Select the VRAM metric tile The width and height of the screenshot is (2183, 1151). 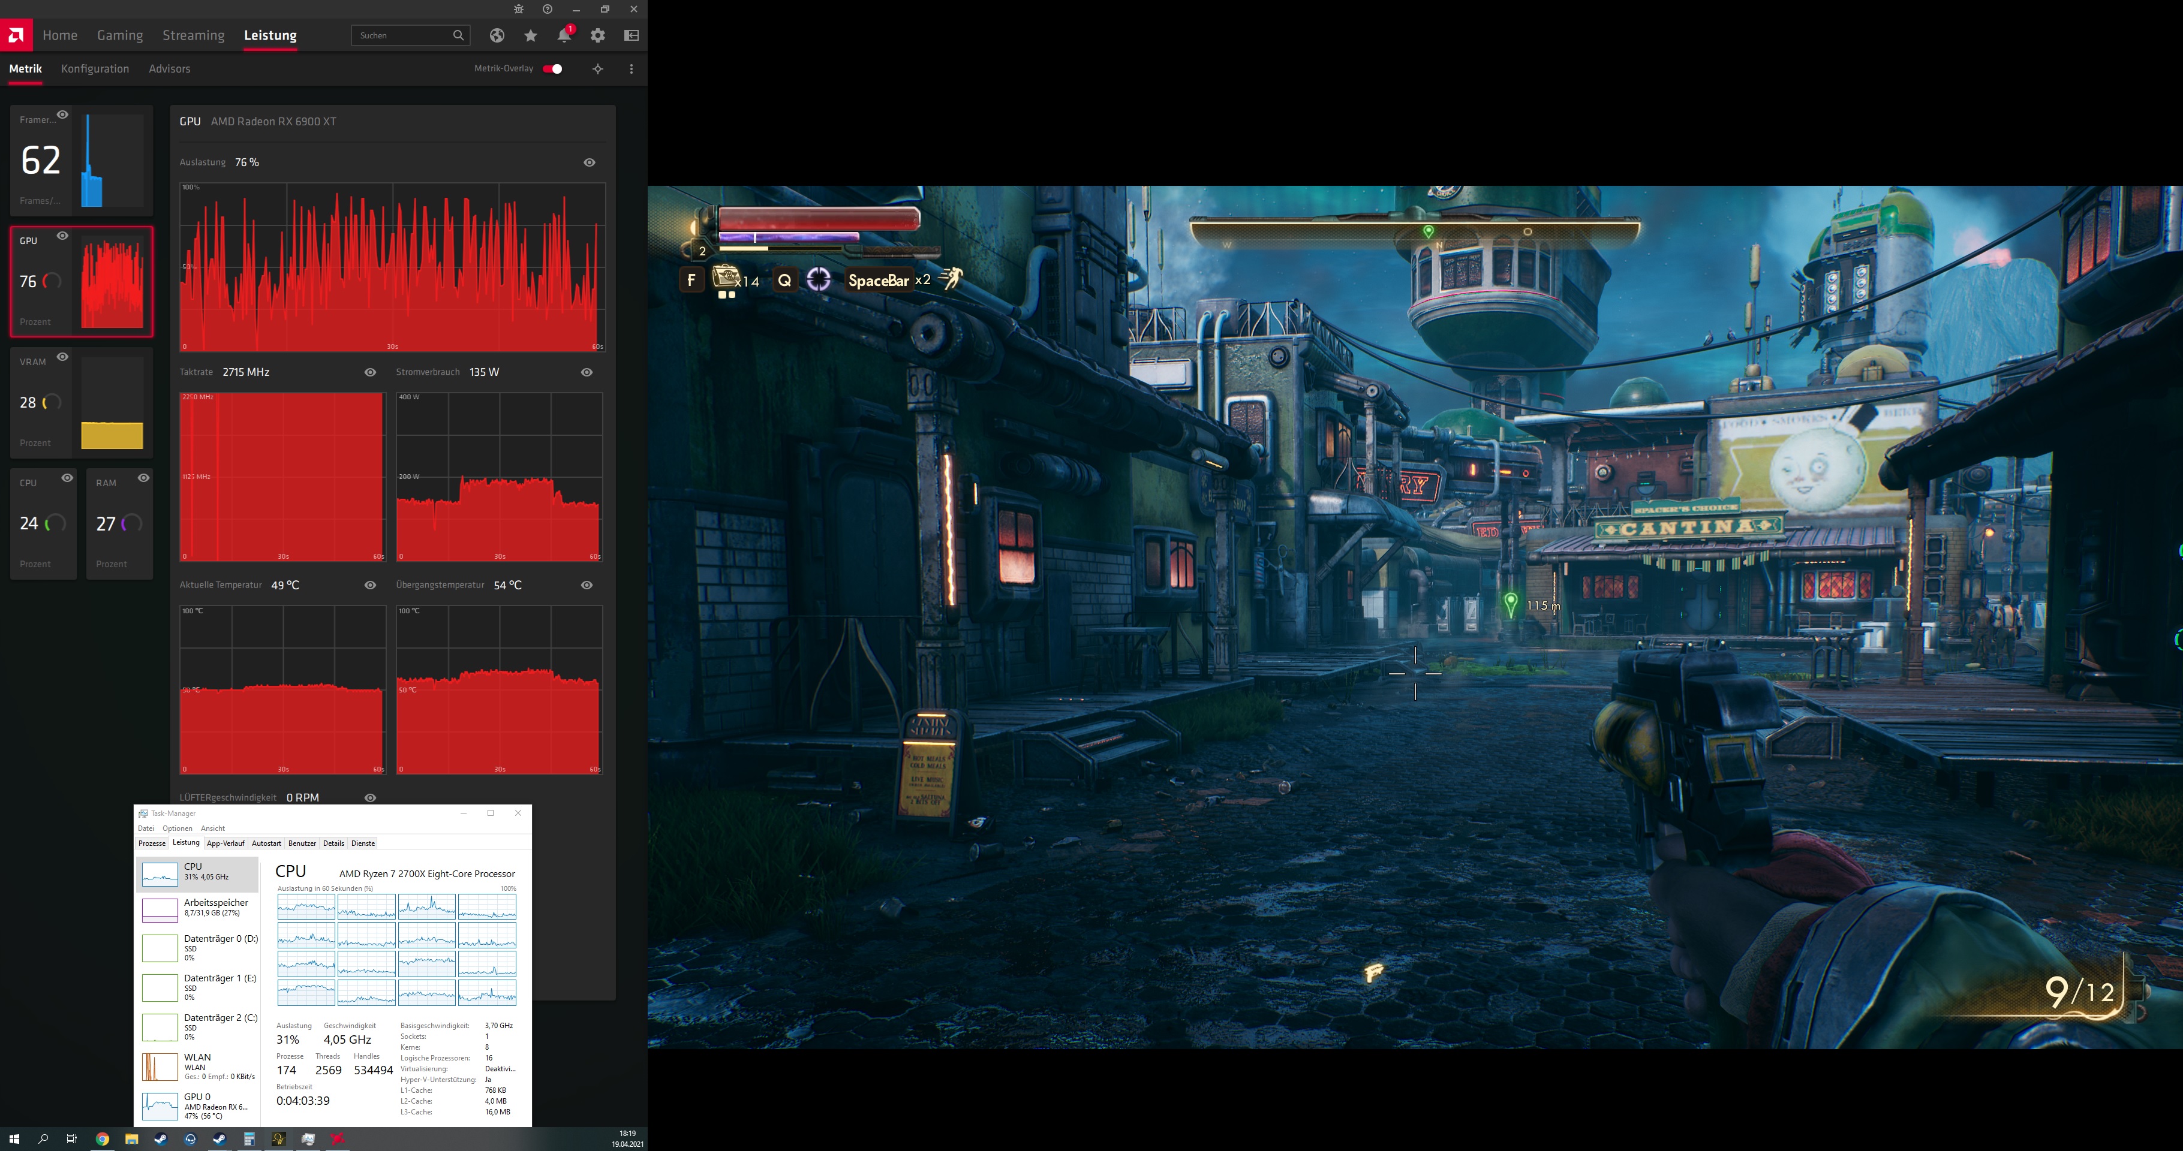(x=82, y=402)
